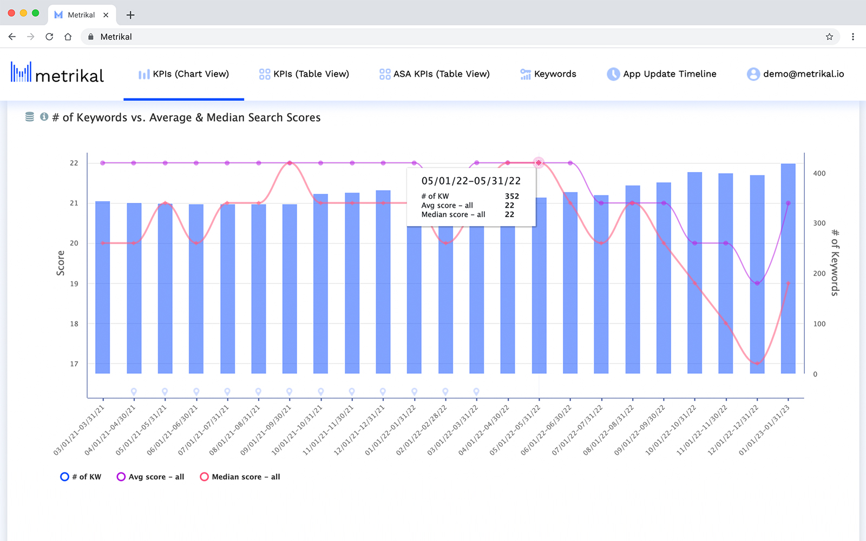
Task: Click x-axis label 09/01/22-09/30/22
Action: (x=640, y=430)
